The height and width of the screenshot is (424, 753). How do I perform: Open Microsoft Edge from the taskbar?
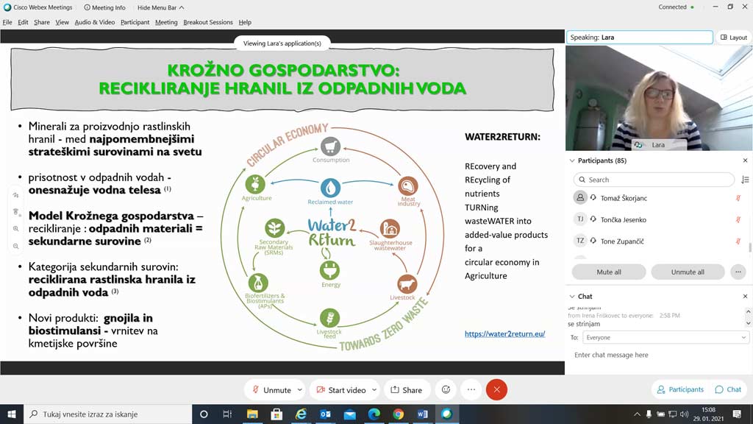374,414
